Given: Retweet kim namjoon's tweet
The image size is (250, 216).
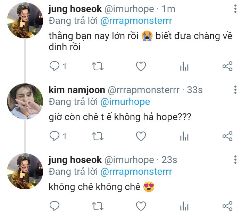Looking at the screenshot, I should (x=98, y=136).
